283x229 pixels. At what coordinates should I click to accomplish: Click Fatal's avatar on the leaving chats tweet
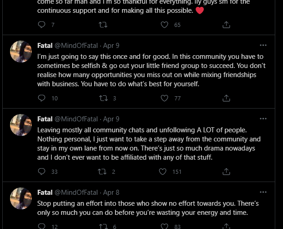click(21, 125)
